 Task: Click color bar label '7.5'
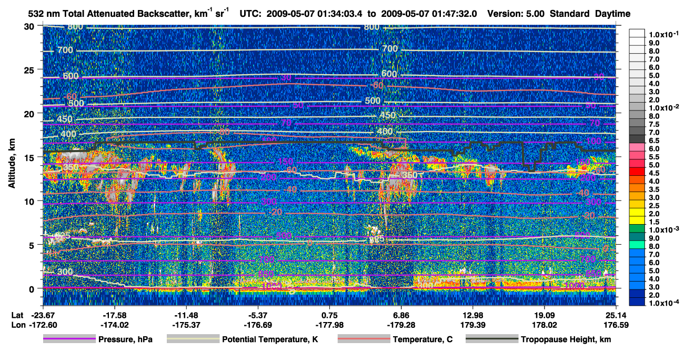[x=654, y=125]
